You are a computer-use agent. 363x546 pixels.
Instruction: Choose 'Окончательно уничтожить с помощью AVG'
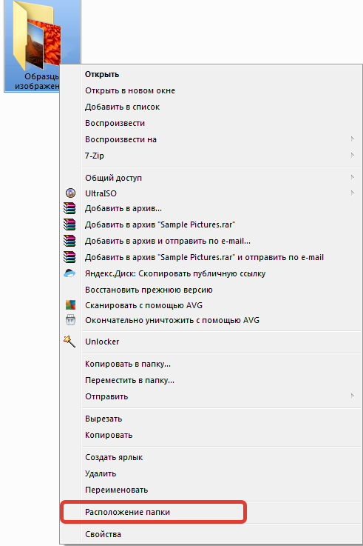211,320
